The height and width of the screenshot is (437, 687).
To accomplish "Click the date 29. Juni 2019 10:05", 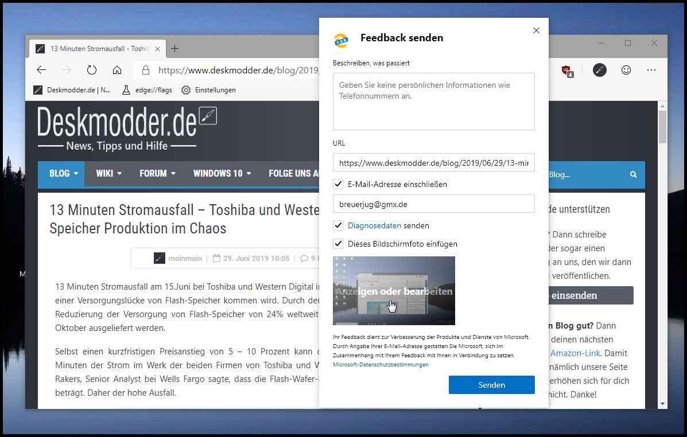I will [256, 258].
